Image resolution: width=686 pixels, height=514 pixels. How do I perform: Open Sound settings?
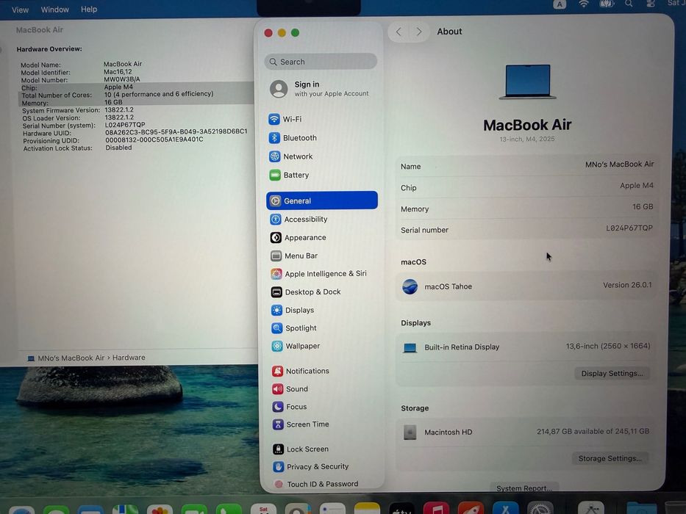pyautogui.click(x=290, y=388)
